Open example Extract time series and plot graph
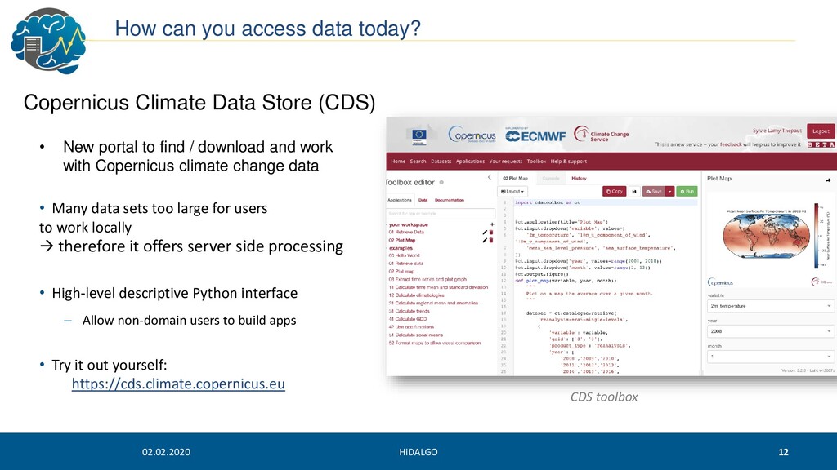This screenshot has width=837, height=470. pyautogui.click(x=427, y=279)
